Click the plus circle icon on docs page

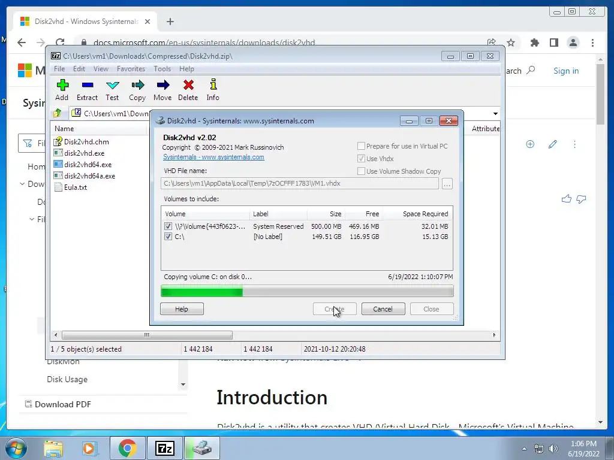click(530, 144)
